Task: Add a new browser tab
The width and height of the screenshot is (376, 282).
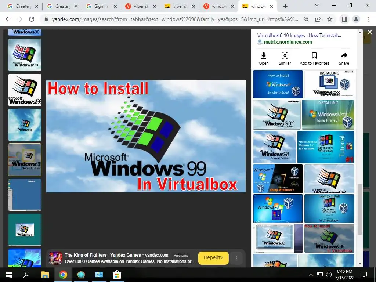Action: pos(285,7)
